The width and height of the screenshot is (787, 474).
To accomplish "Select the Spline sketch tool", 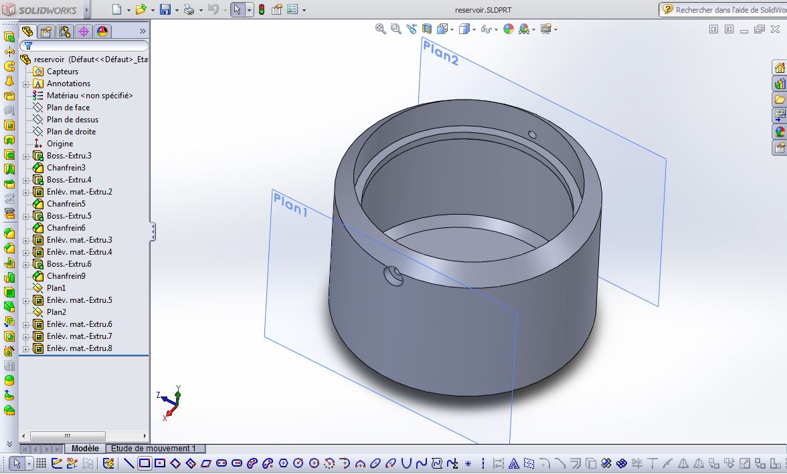I will (x=421, y=463).
